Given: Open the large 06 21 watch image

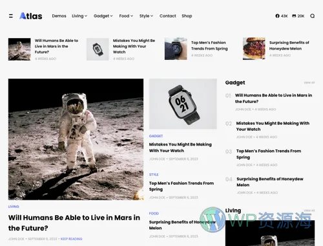Looking at the screenshot, I should 183,104.
